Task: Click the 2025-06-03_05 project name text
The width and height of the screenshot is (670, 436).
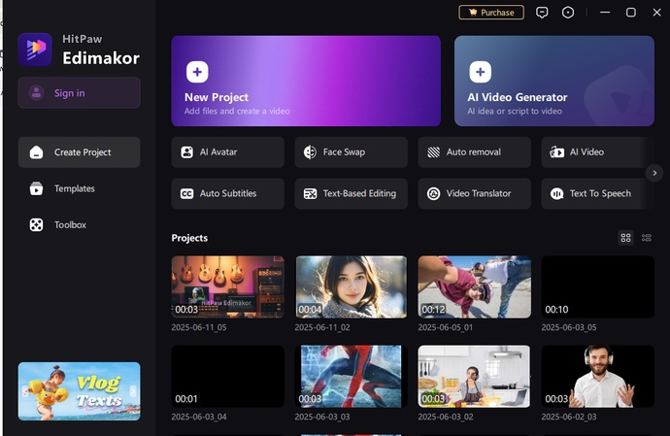Action: coord(569,327)
